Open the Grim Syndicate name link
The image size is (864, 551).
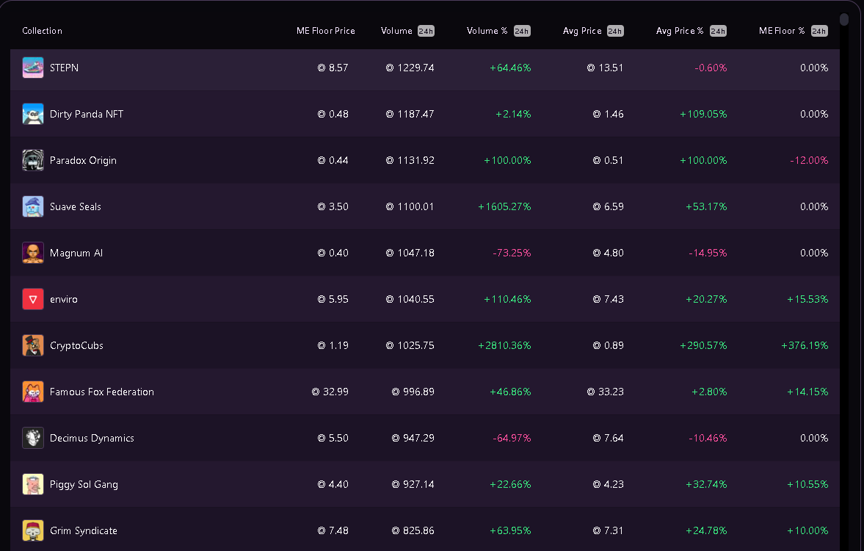(x=84, y=531)
